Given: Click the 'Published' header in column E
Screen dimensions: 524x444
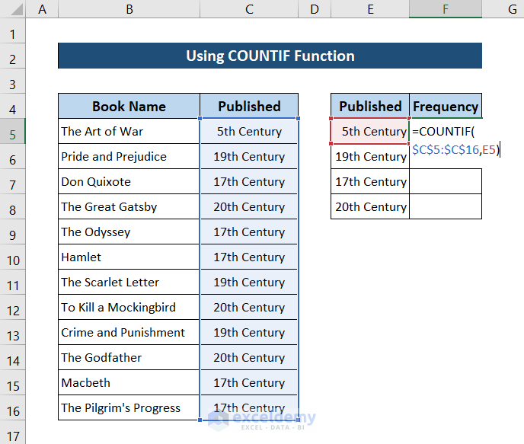Looking at the screenshot, I should (370, 106).
